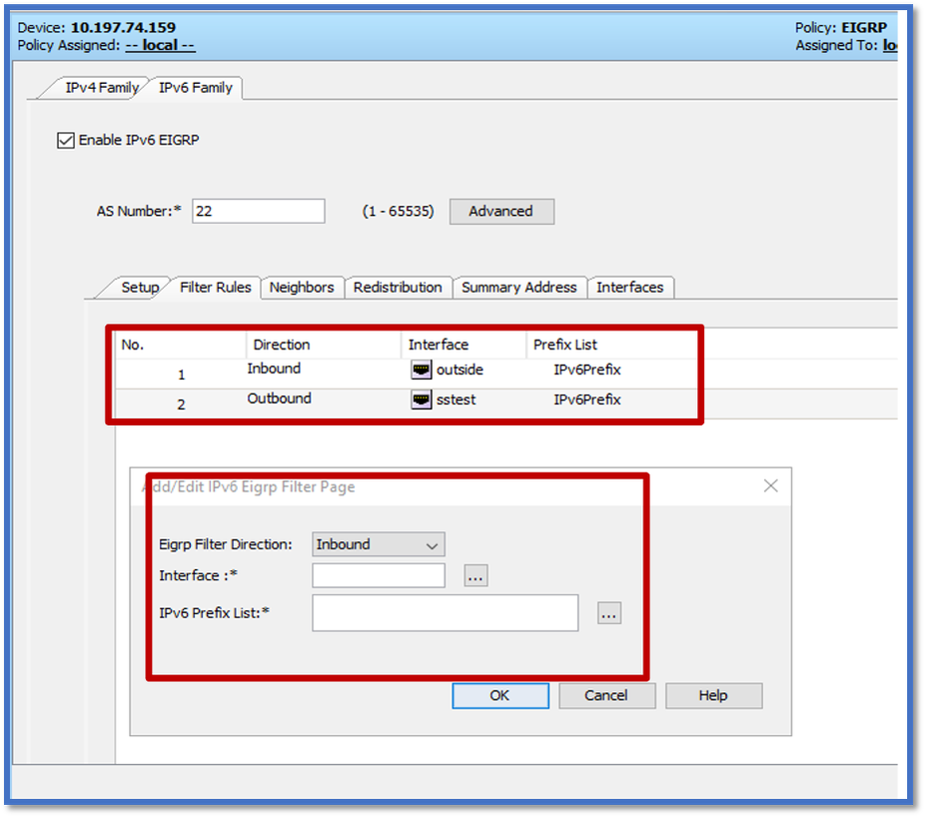Click into the IPv6 Prefix List field
Image resolution: width=926 pixels, height=819 pixels.
pos(446,613)
